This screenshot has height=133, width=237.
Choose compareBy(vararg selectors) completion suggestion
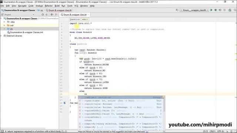click(121, 124)
